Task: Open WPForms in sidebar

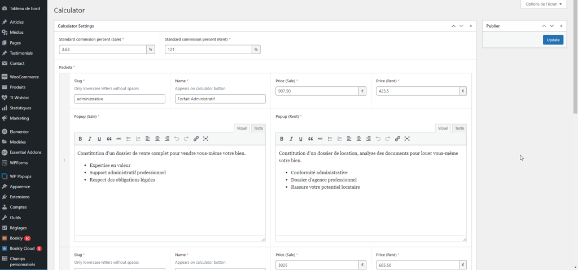Action: click(x=24, y=162)
